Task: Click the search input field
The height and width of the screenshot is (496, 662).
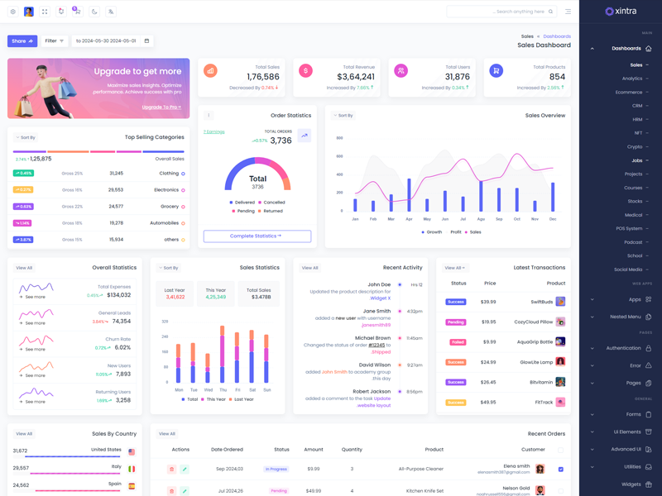Action: pos(496,12)
